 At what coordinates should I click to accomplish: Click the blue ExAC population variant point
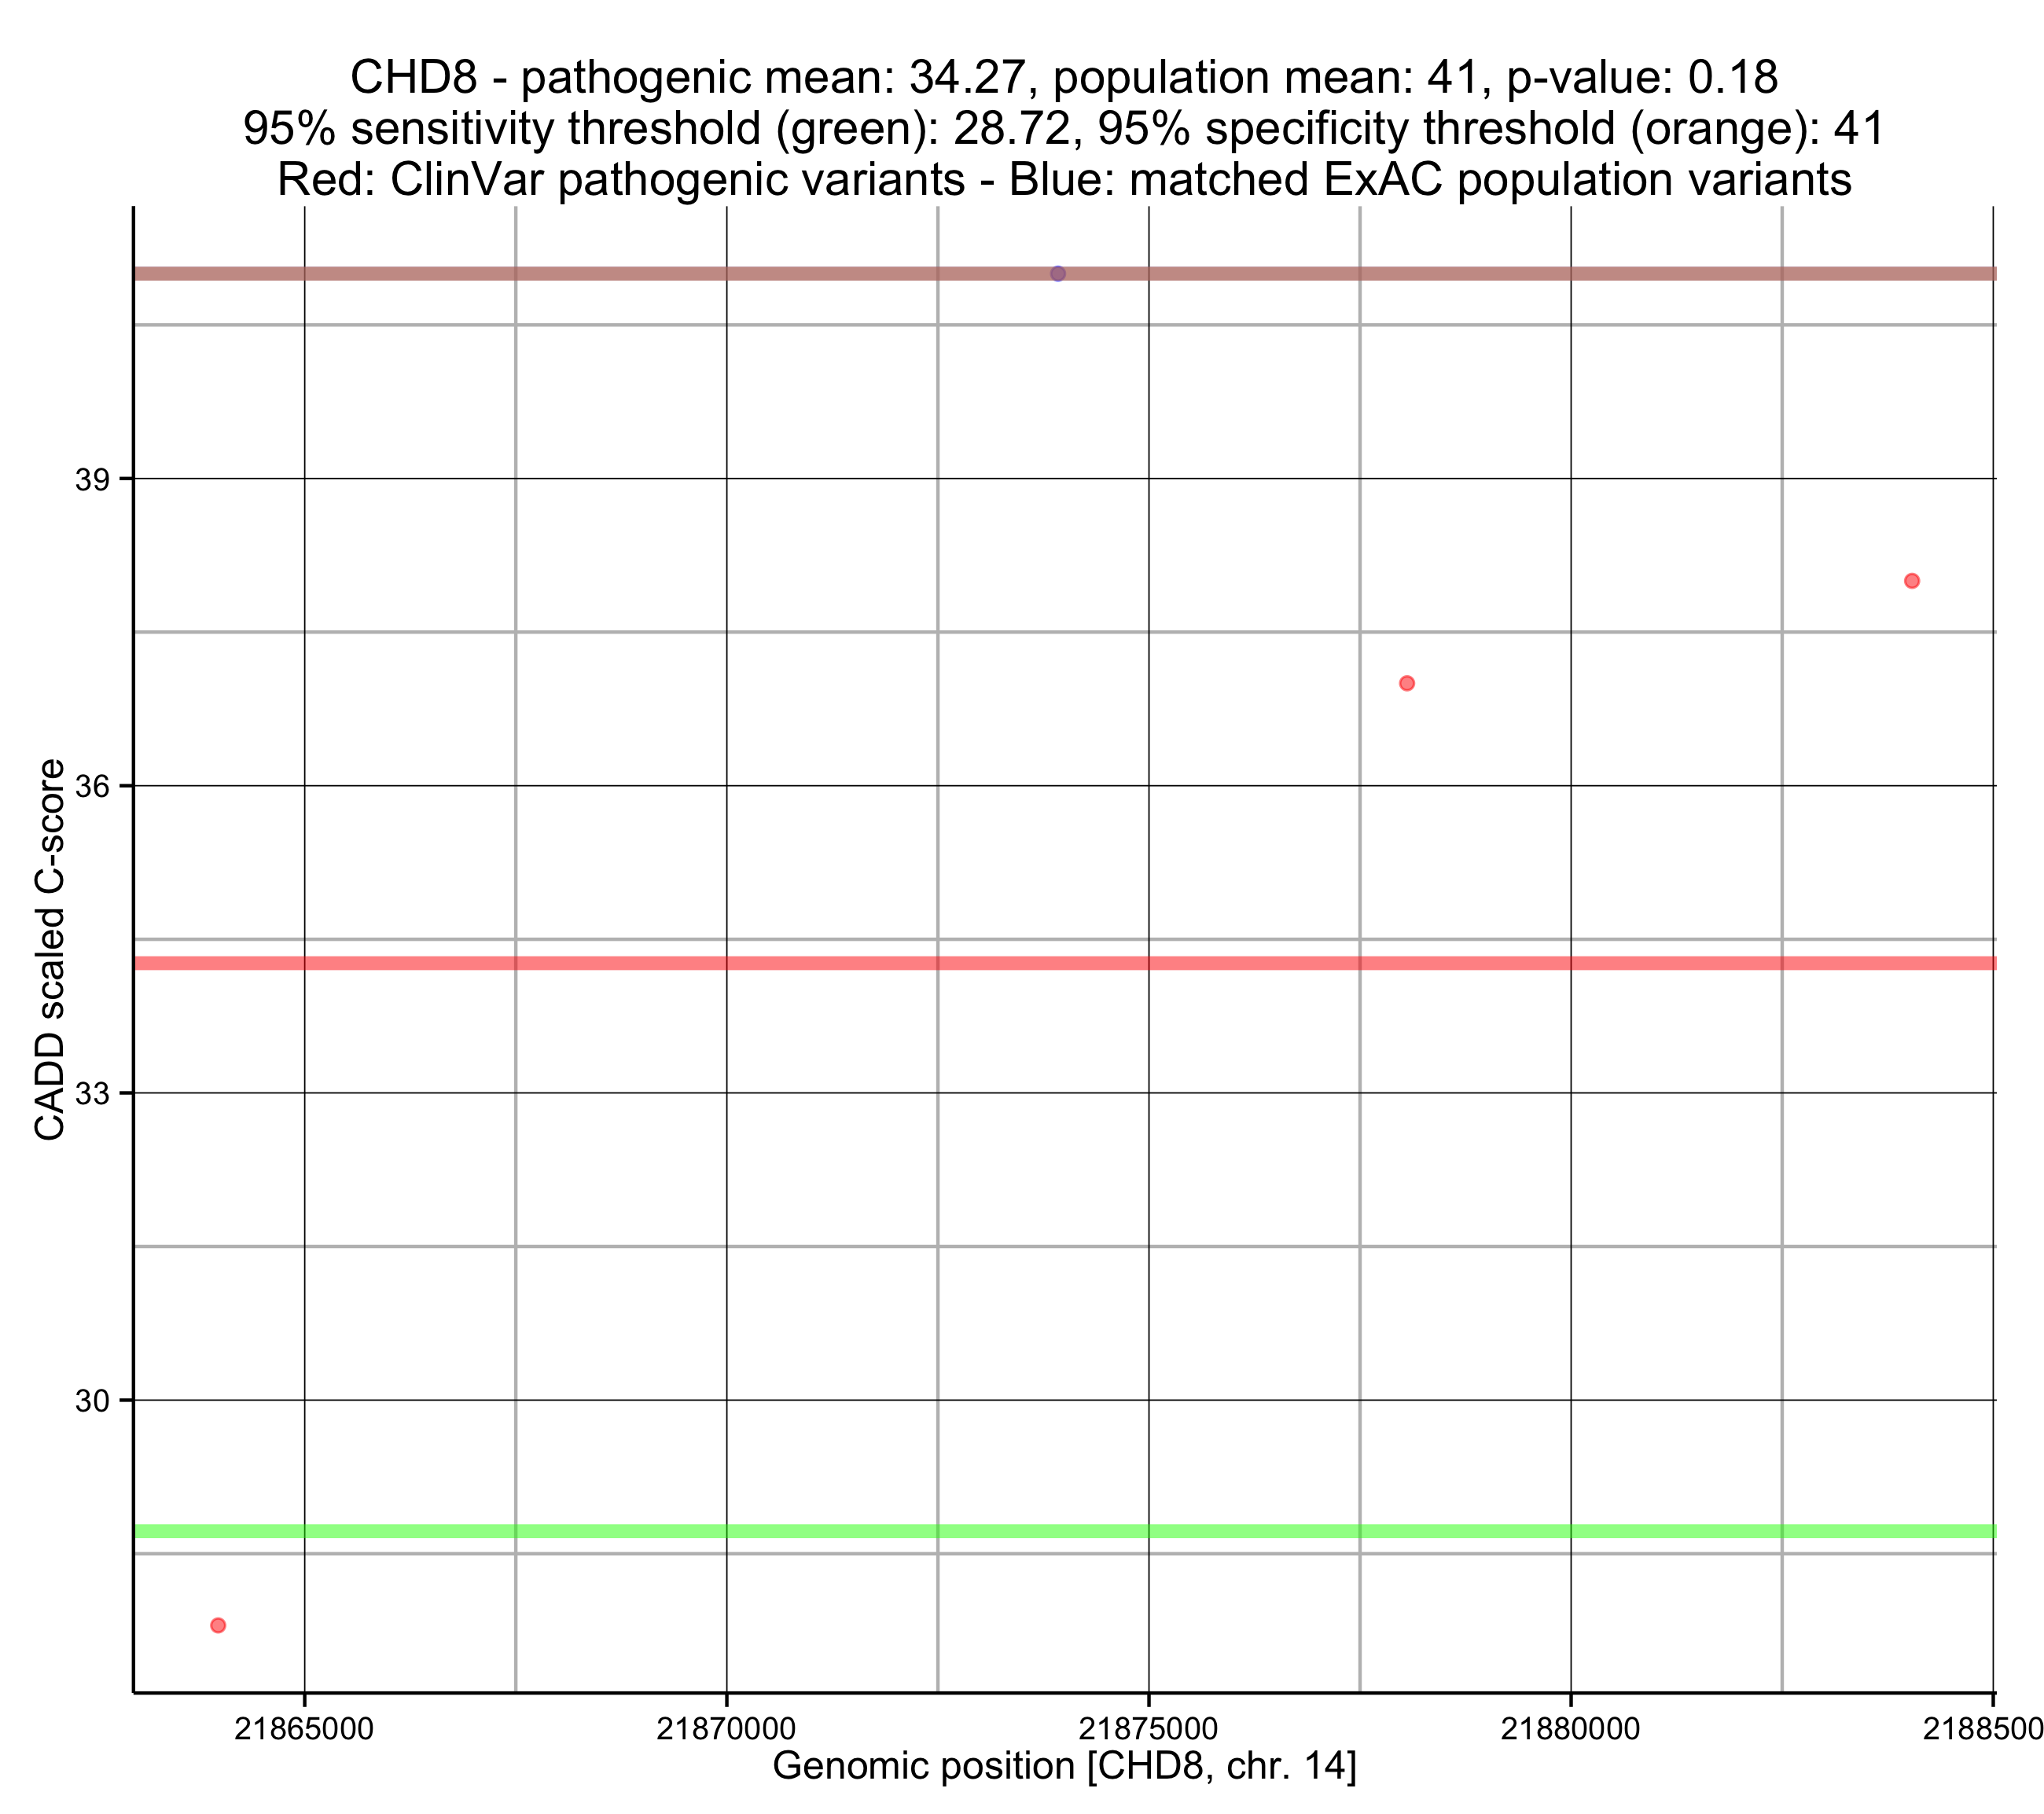coord(1058,274)
